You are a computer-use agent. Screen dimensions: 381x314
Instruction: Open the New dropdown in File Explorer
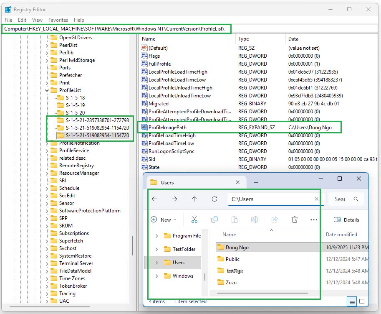coord(167,220)
